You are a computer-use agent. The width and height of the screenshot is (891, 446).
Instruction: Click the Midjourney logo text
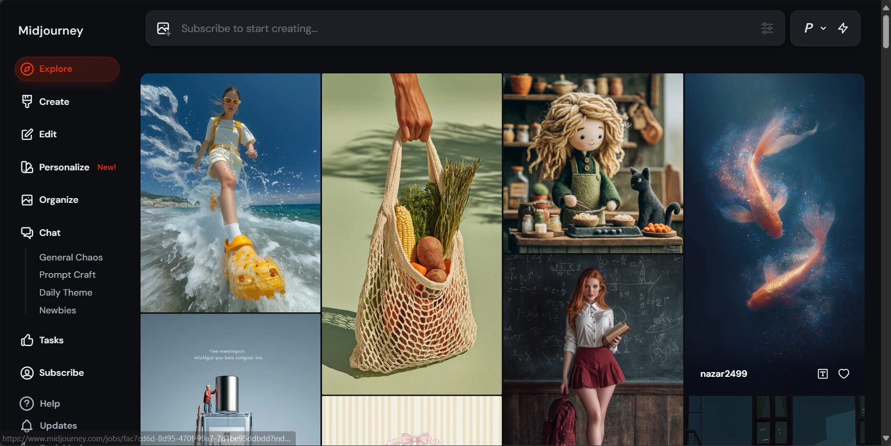point(51,30)
